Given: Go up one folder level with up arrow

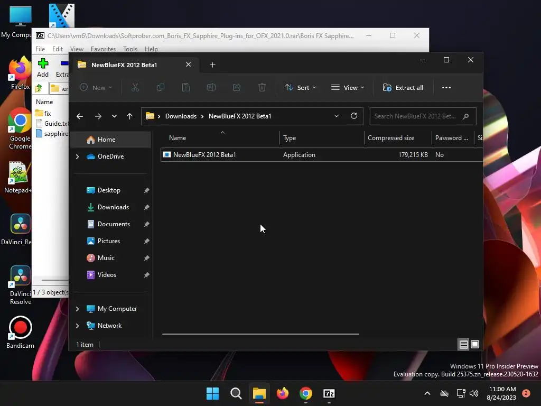Looking at the screenshot, I should (130, 116).
